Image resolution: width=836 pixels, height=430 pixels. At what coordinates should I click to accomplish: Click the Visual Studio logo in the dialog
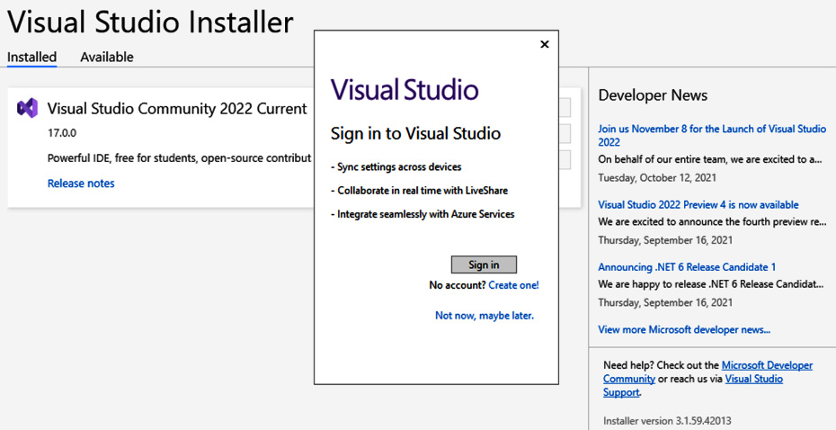405,89
